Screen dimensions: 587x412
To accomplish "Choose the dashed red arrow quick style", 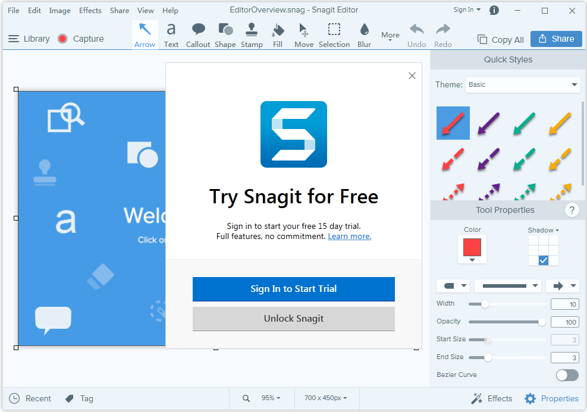I will coord(453,159).
